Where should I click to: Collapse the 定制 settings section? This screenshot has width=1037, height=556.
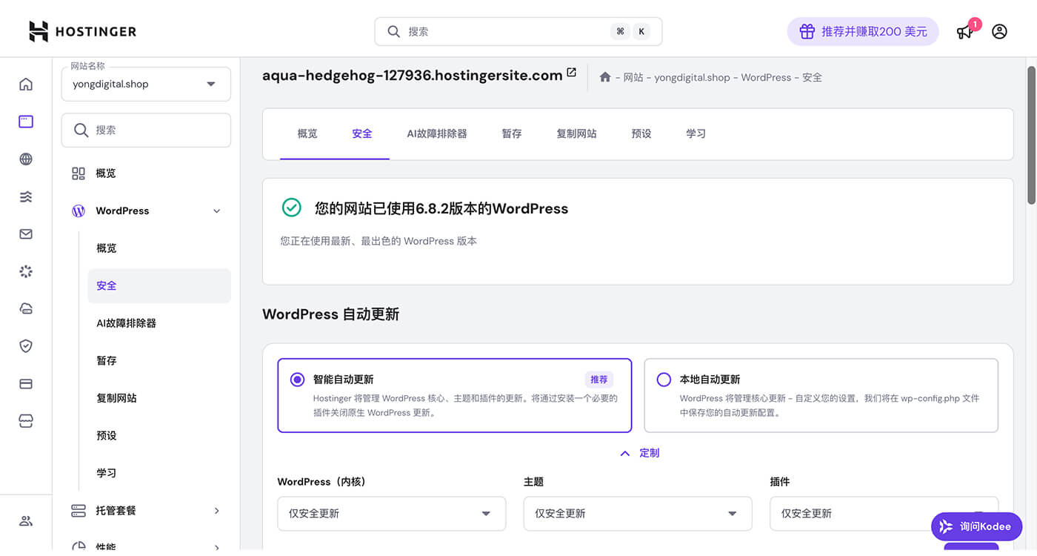(x=640, y=453)
